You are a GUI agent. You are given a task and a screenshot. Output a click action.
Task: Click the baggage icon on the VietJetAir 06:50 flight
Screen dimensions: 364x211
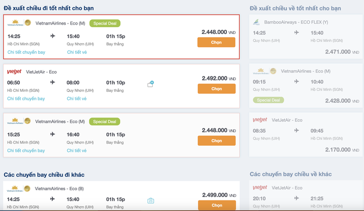(150, 84)
